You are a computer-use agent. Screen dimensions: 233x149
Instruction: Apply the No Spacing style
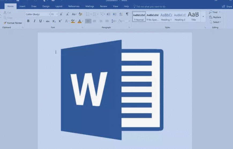(152, 17)
